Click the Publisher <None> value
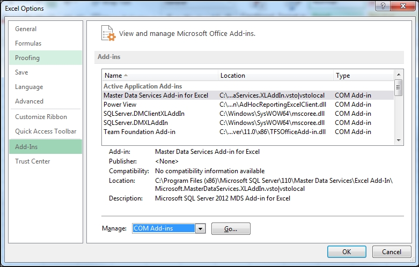Image resolution: width=419 pixels, height=267 pixels. click(167, 161)
